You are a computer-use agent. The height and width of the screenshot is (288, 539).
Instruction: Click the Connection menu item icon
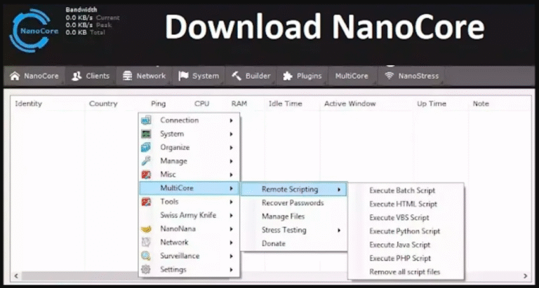click(x=146, y=120)
